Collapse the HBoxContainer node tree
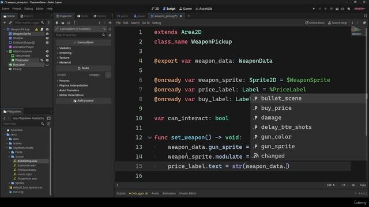 [x=7, y=51]
